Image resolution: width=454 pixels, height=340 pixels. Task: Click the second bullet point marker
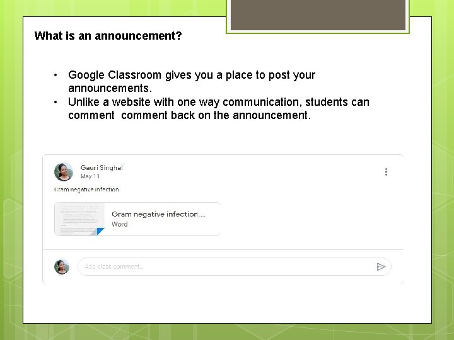pyautogui.click(x=56, y=102)
